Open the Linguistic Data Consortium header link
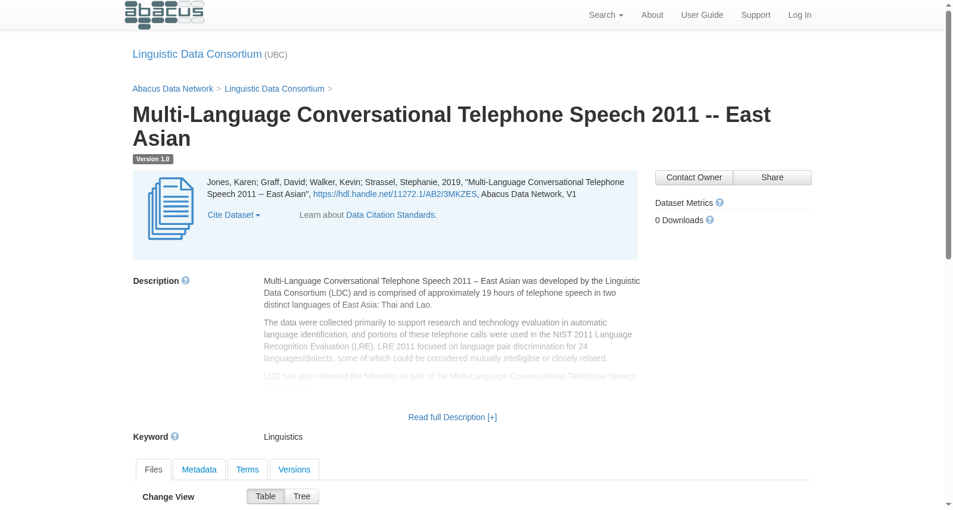953x510 pixels. point(197,54)
